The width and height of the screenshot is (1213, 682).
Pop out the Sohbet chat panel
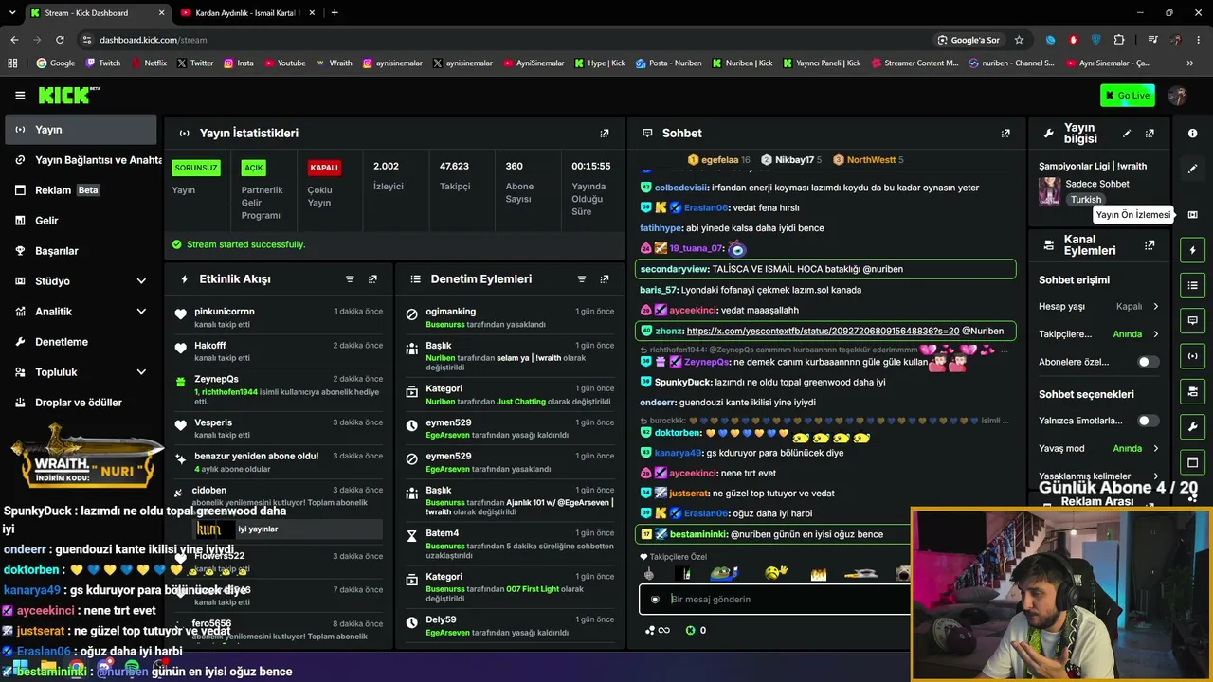click(x=1005, y=134)
